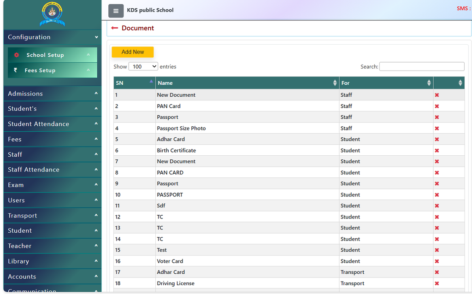Click the Add New button
472x294 pixels.
[x=133, y=52]
